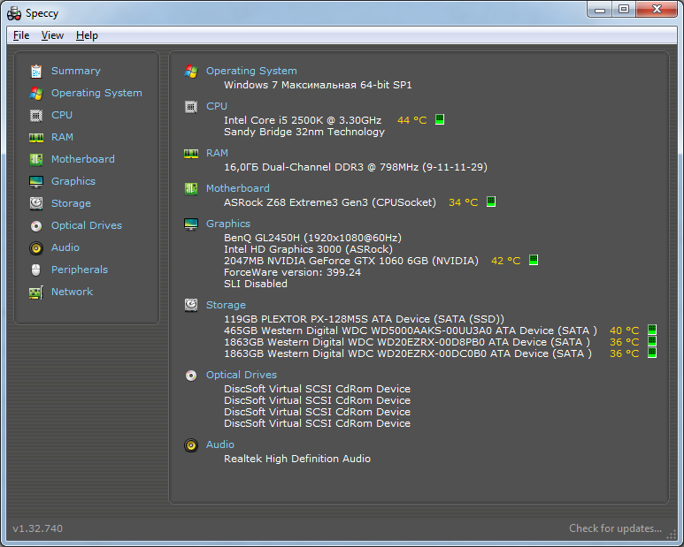Click the Motherboard heading link in summary
Screen dimensions: 684x547
pyautogui.click(x=238, y=188)
